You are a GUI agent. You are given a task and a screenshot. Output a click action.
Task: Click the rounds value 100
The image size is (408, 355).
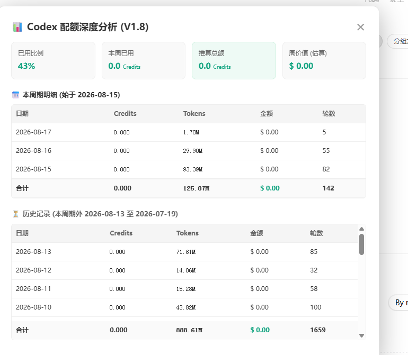coord(316,307)
